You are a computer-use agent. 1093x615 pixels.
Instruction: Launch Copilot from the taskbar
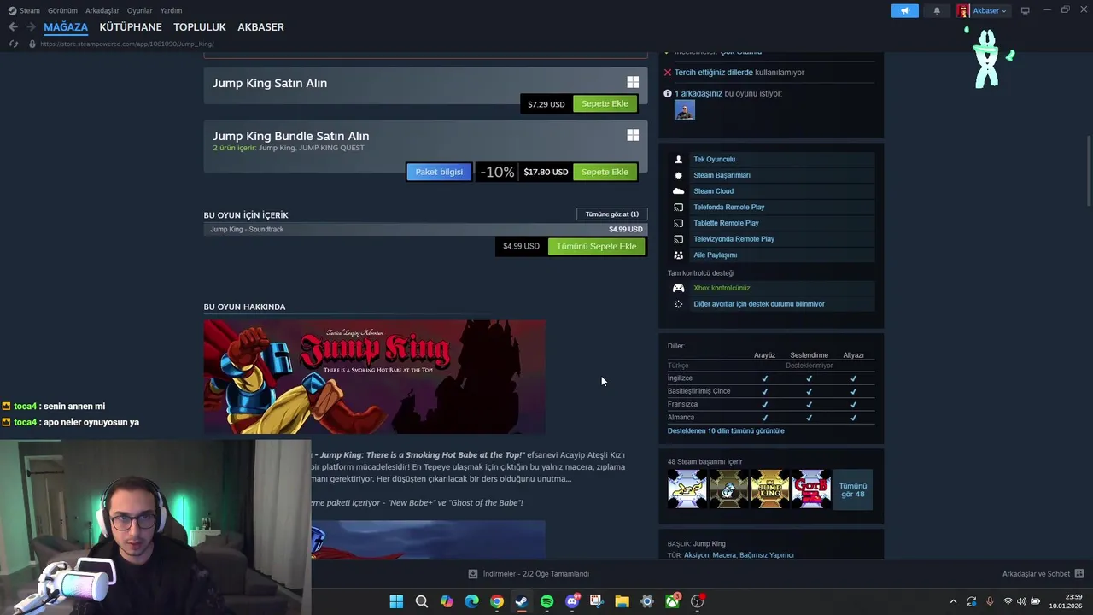tap(447, 601)
